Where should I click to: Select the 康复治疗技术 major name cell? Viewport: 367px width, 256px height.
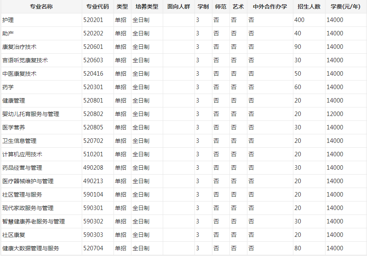coord(41,47)
